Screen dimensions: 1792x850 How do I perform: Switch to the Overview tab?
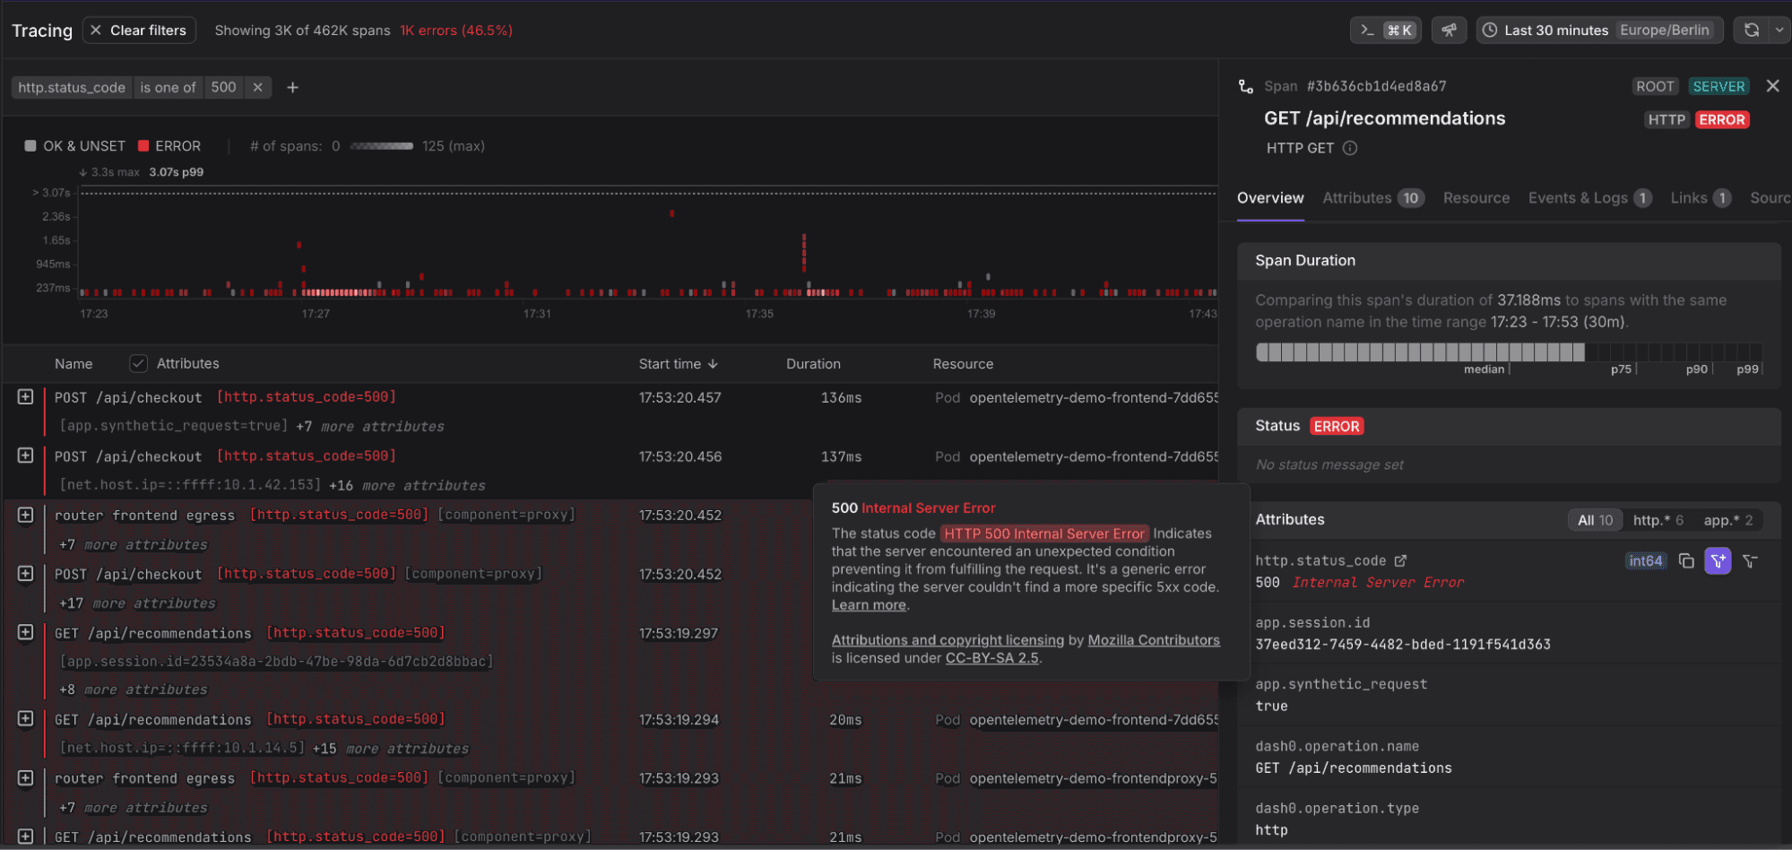[x=1270, y=198]
